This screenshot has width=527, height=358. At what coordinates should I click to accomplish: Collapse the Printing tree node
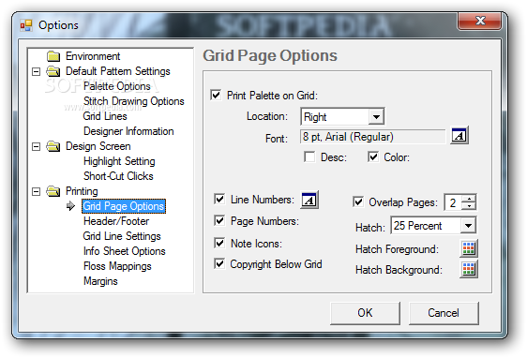tap(36, 191)
